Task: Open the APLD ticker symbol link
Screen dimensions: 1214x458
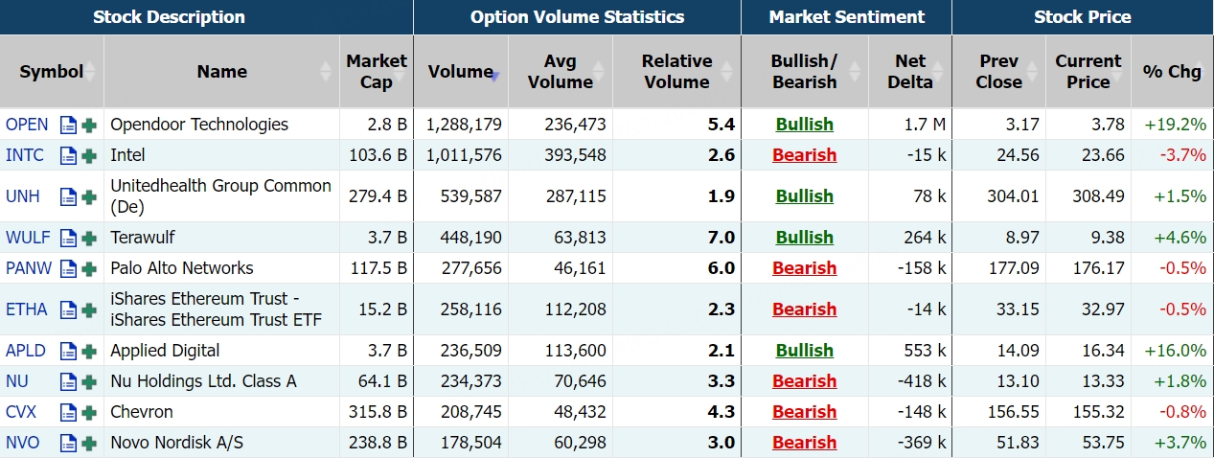Action: point(26,351)
